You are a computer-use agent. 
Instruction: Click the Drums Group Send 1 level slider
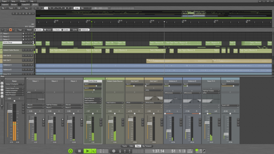[x=93, y=86]
